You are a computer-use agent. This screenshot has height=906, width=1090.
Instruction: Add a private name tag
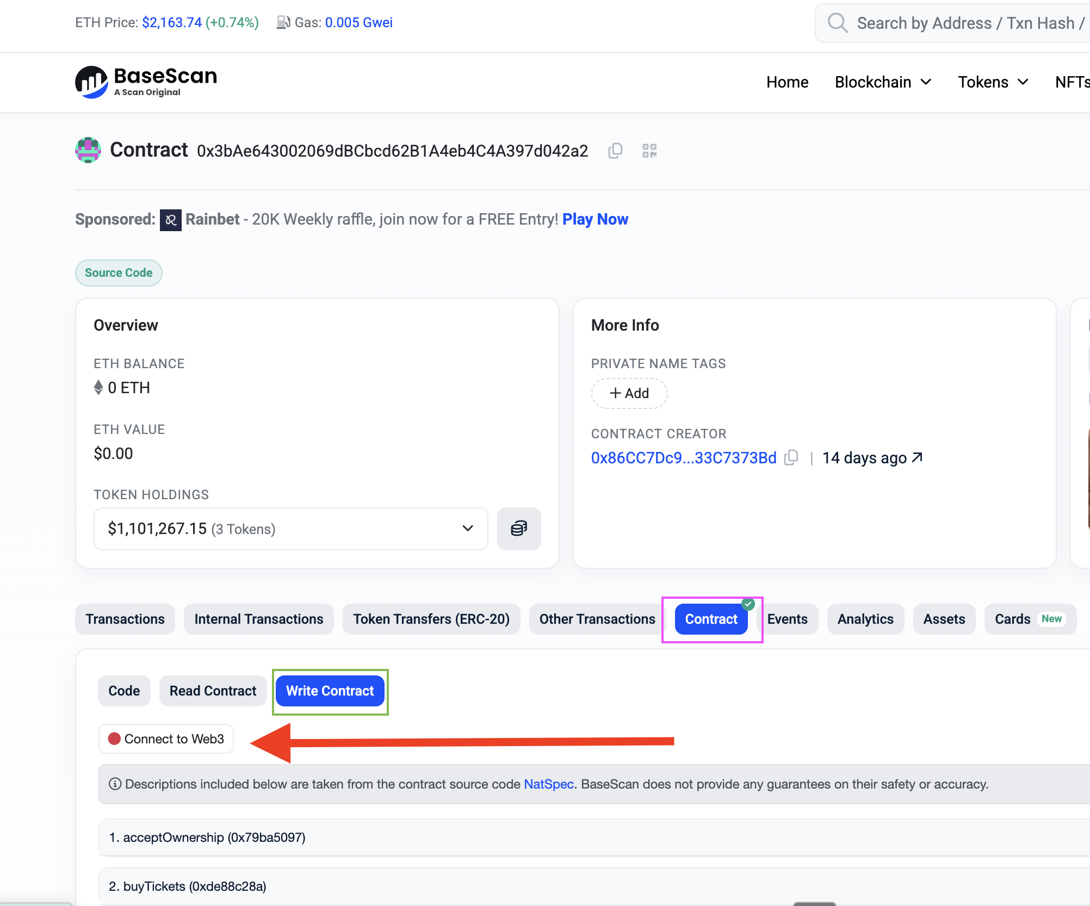click(629, 393)
